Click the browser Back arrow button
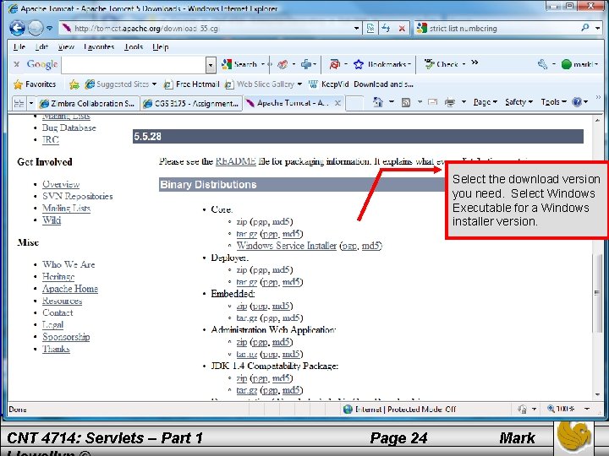 tap(17, 28)
